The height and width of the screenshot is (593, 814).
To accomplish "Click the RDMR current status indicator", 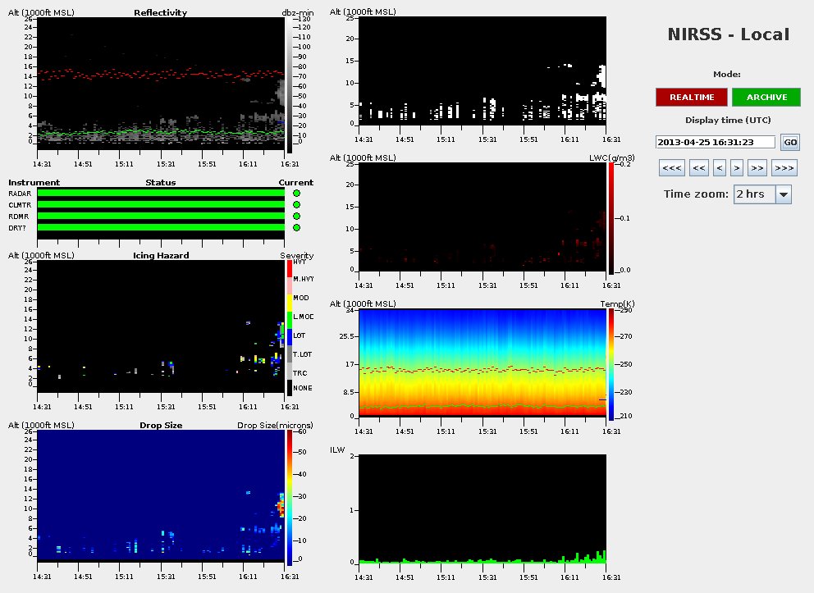I will [x=296, y=217].
